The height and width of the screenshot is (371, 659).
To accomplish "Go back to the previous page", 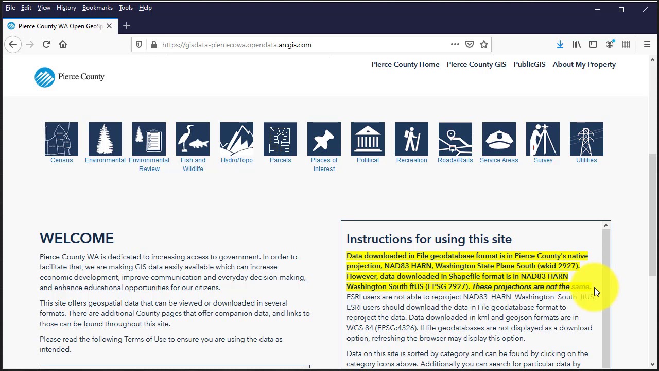I will (x=13, y=45).
